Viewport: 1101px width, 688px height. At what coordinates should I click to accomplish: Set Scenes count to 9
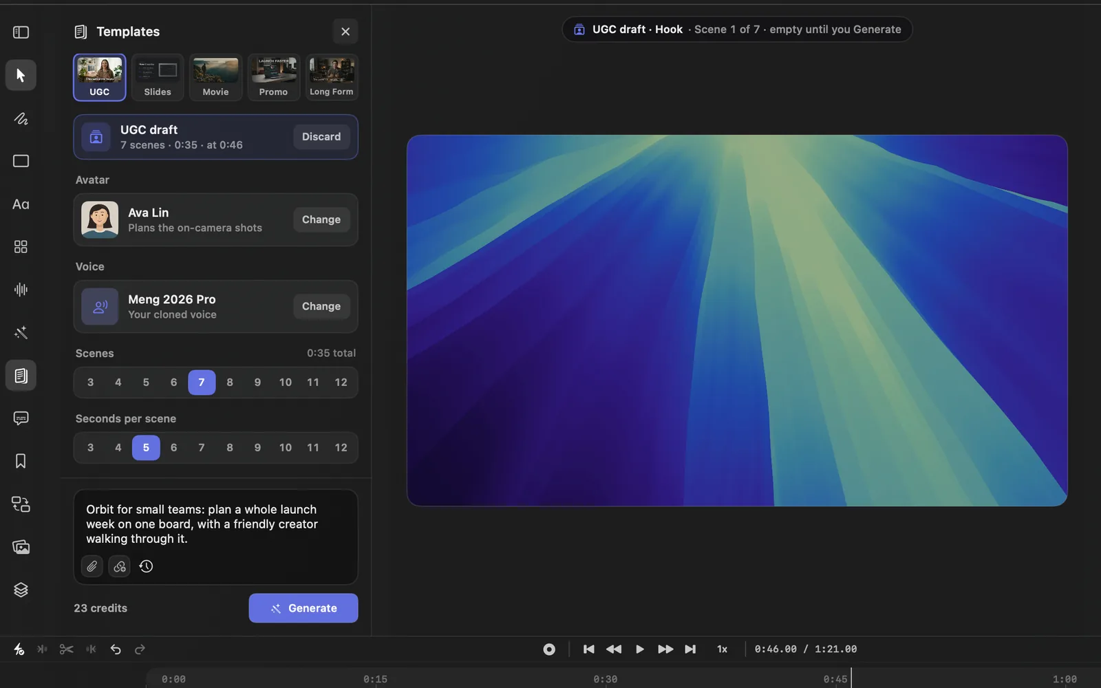pos(257,383)
